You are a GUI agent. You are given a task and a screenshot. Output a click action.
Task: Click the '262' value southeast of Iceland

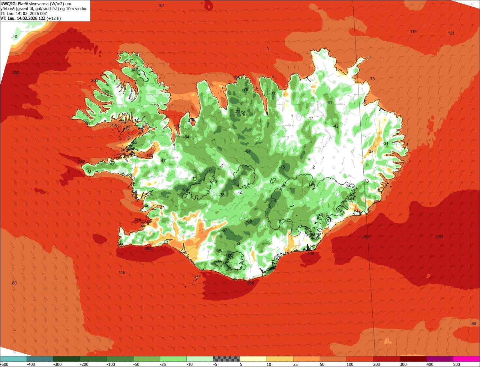point(366,237)
